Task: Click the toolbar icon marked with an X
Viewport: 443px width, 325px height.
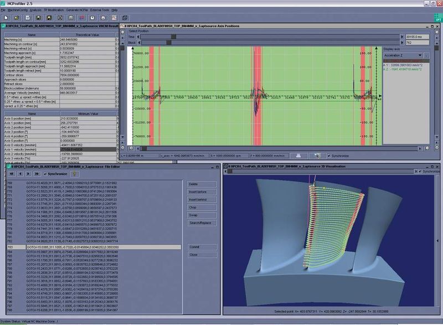Action: (60, 18)
